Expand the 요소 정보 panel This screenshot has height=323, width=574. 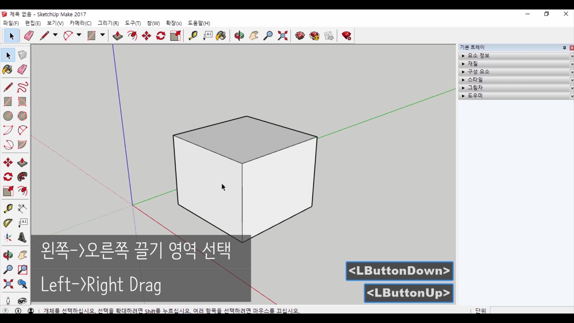478,56
